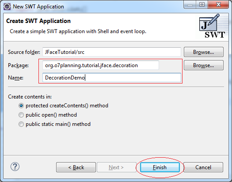Focus the Name field containing DecorationDemo
The width and height of the screenshot is (232, 182).
point(112,77)
